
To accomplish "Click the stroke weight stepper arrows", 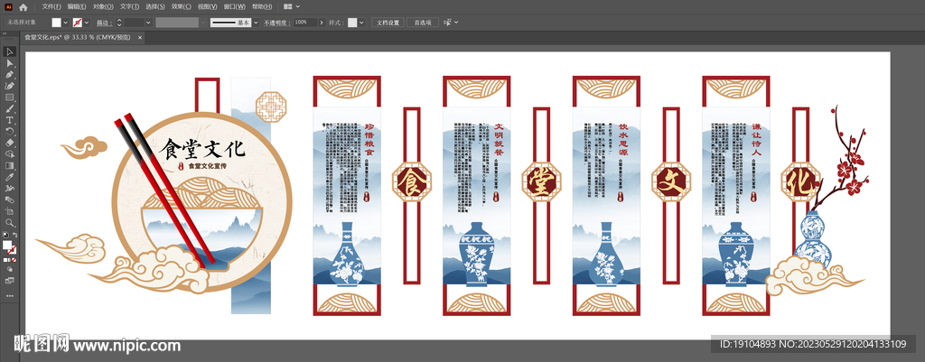I will pyautogui.click(x=119, y=23).
